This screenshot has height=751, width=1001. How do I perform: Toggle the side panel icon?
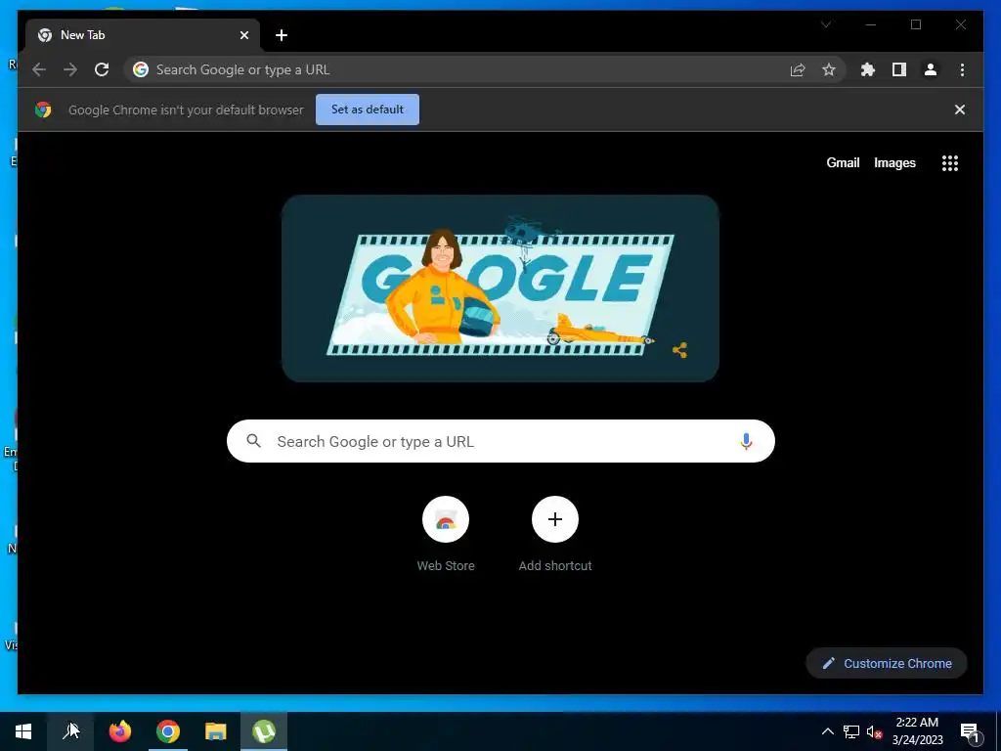[899, 69]
